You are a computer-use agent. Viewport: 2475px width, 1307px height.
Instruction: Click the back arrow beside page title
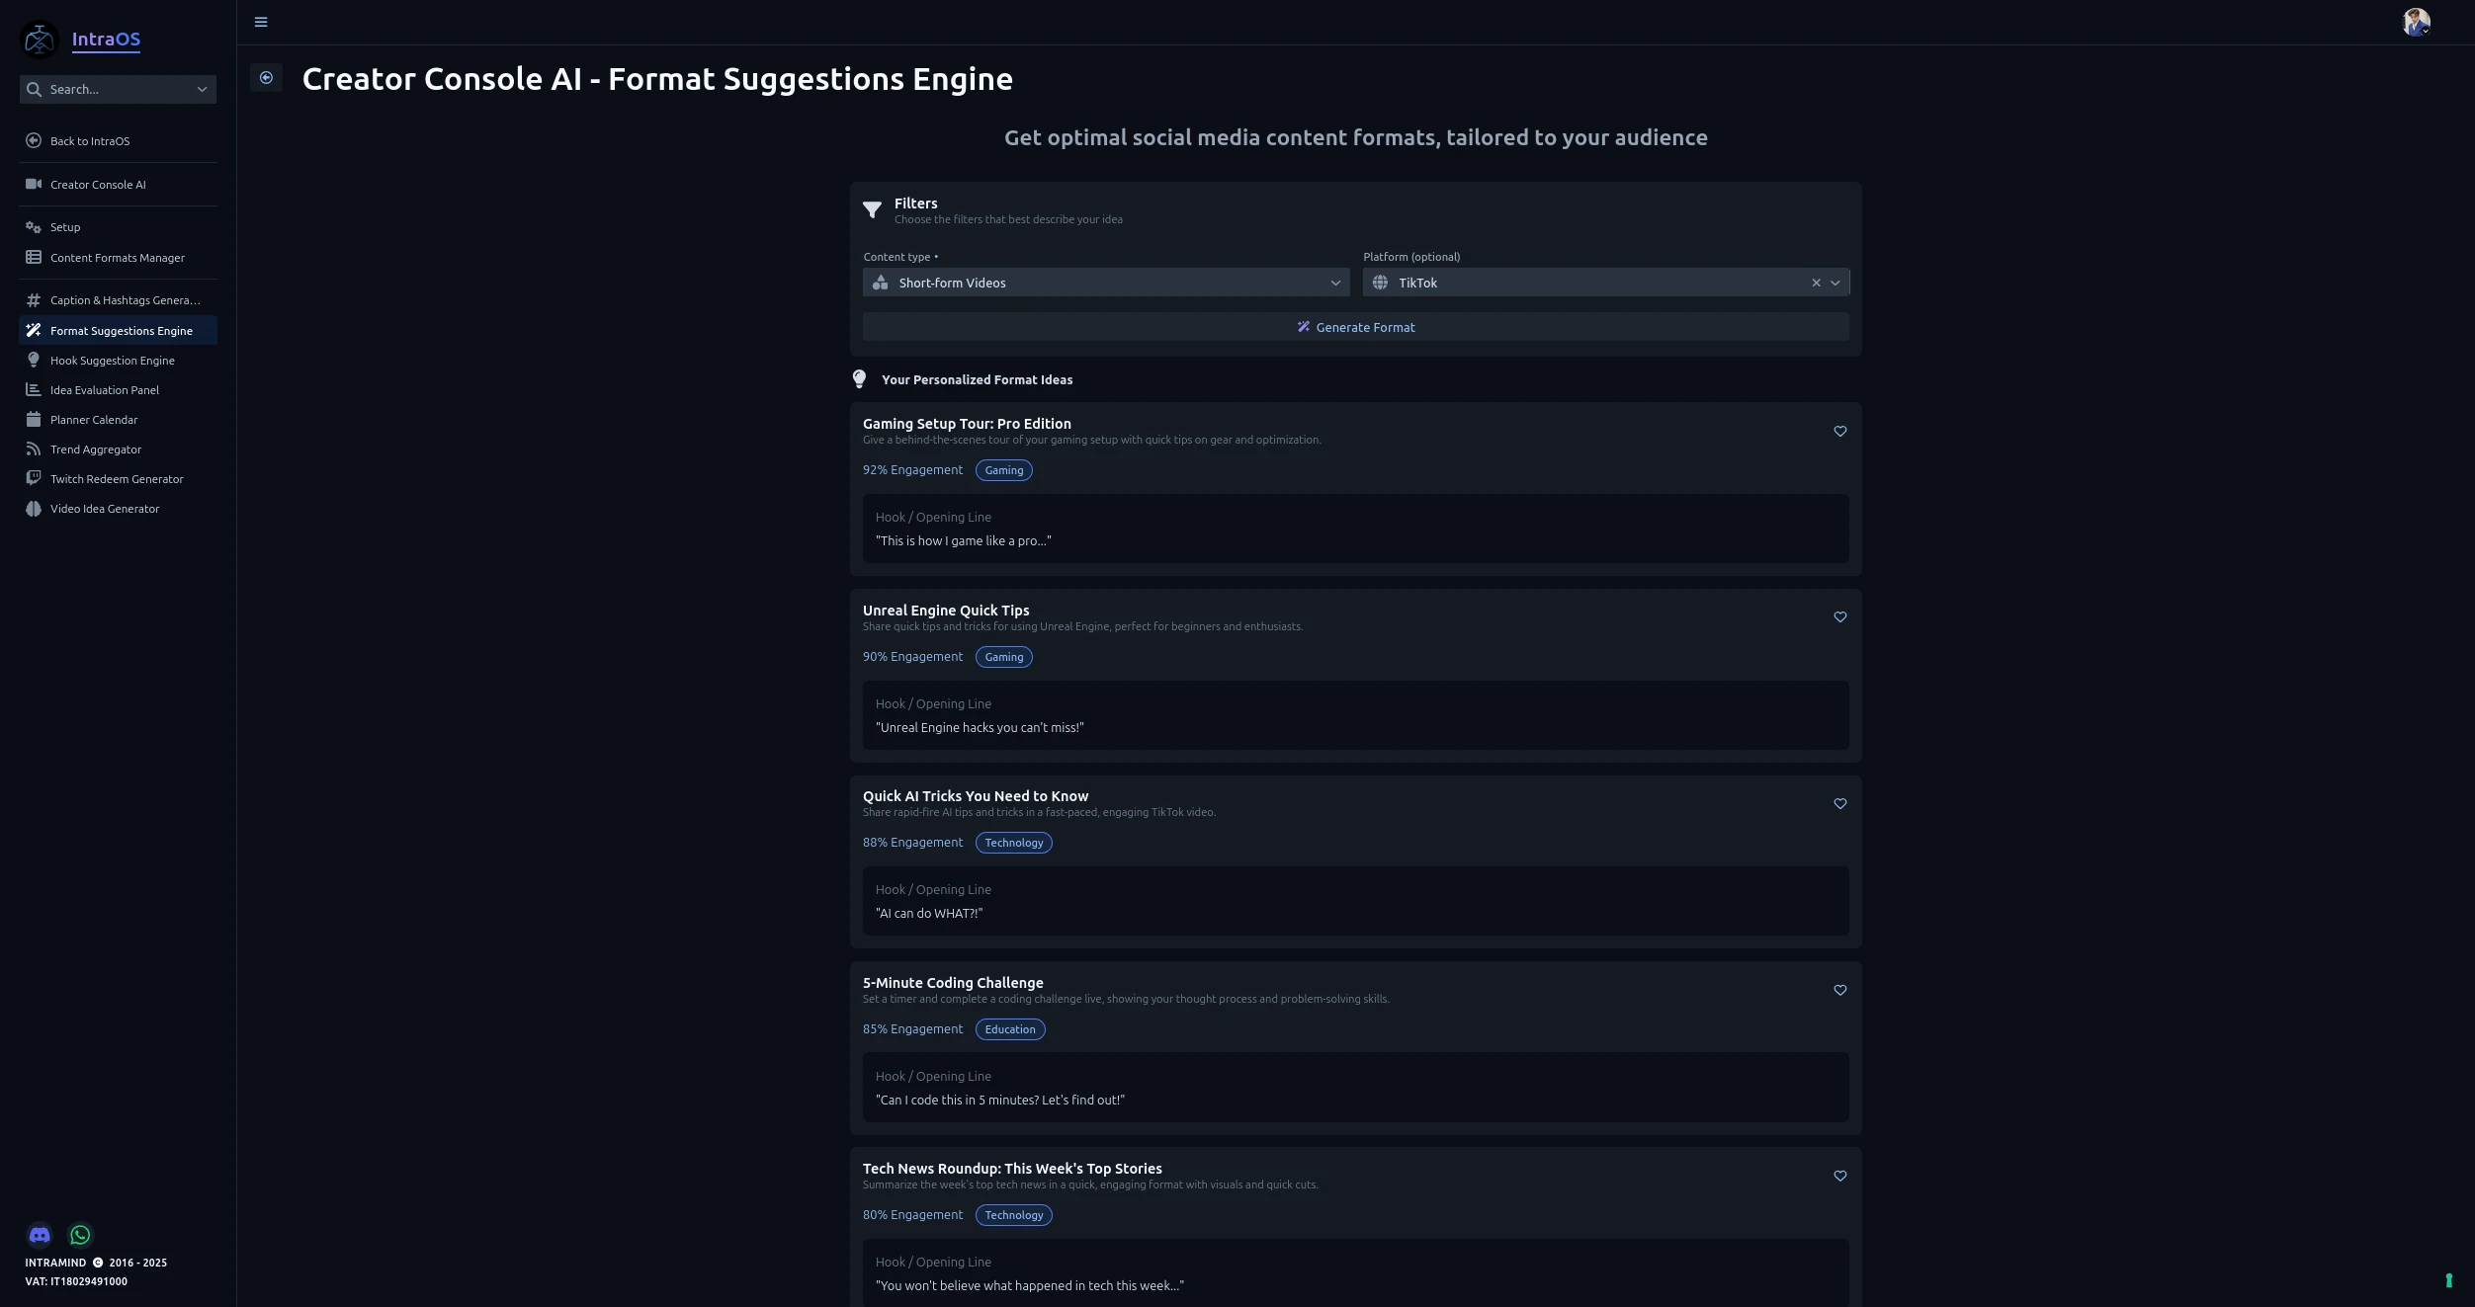pos(266,78)
